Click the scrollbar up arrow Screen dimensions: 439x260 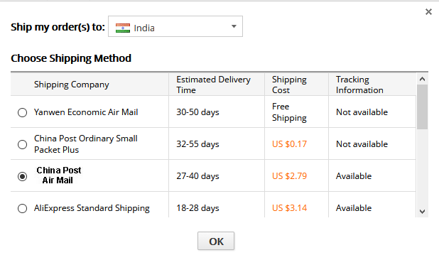click(x=422, y=79)
